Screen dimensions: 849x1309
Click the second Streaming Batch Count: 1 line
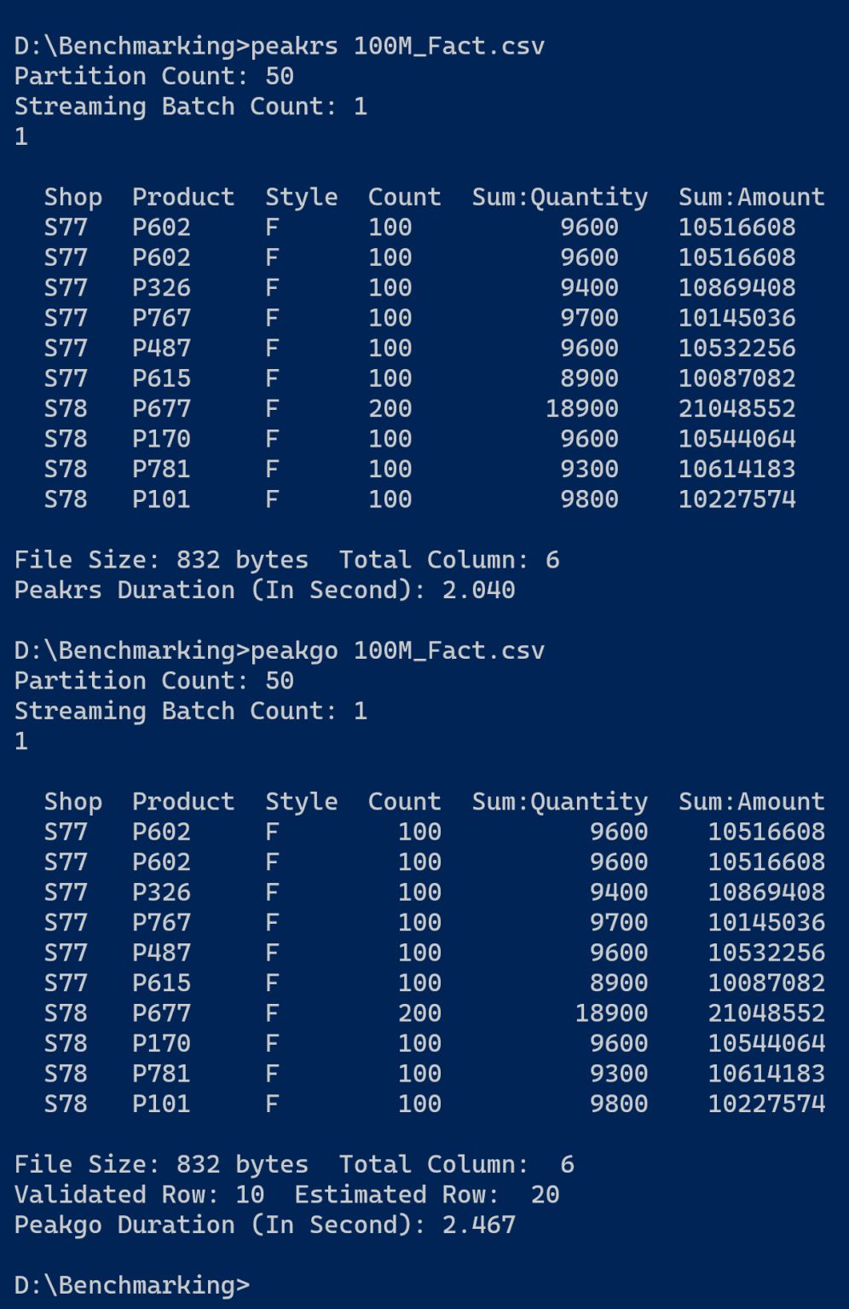(191, 711)
